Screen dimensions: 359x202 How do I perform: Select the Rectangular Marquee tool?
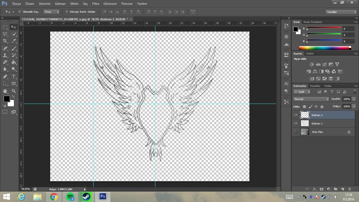point(5,27)
